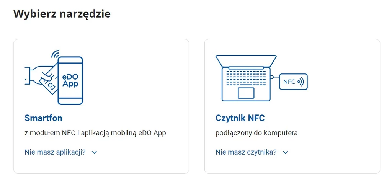Select the Smartfon heading
392x191 pixels.
point(43,118)
